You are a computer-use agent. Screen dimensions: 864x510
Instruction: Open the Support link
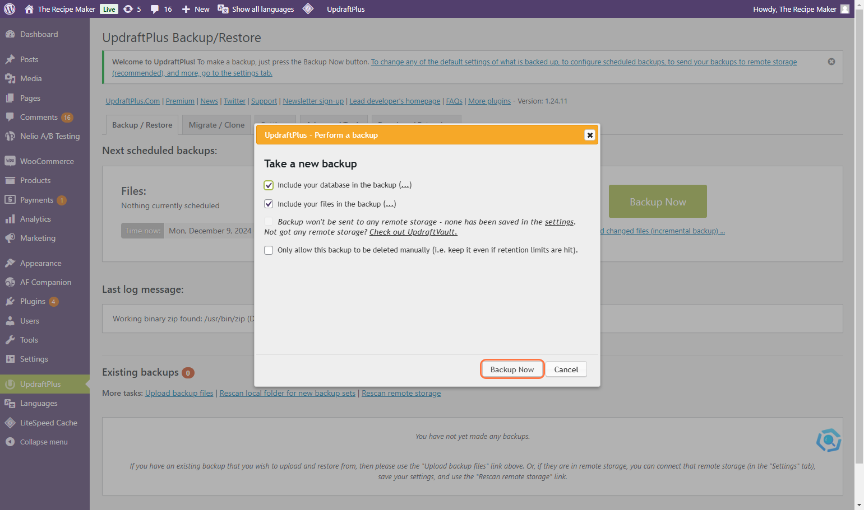264,101
